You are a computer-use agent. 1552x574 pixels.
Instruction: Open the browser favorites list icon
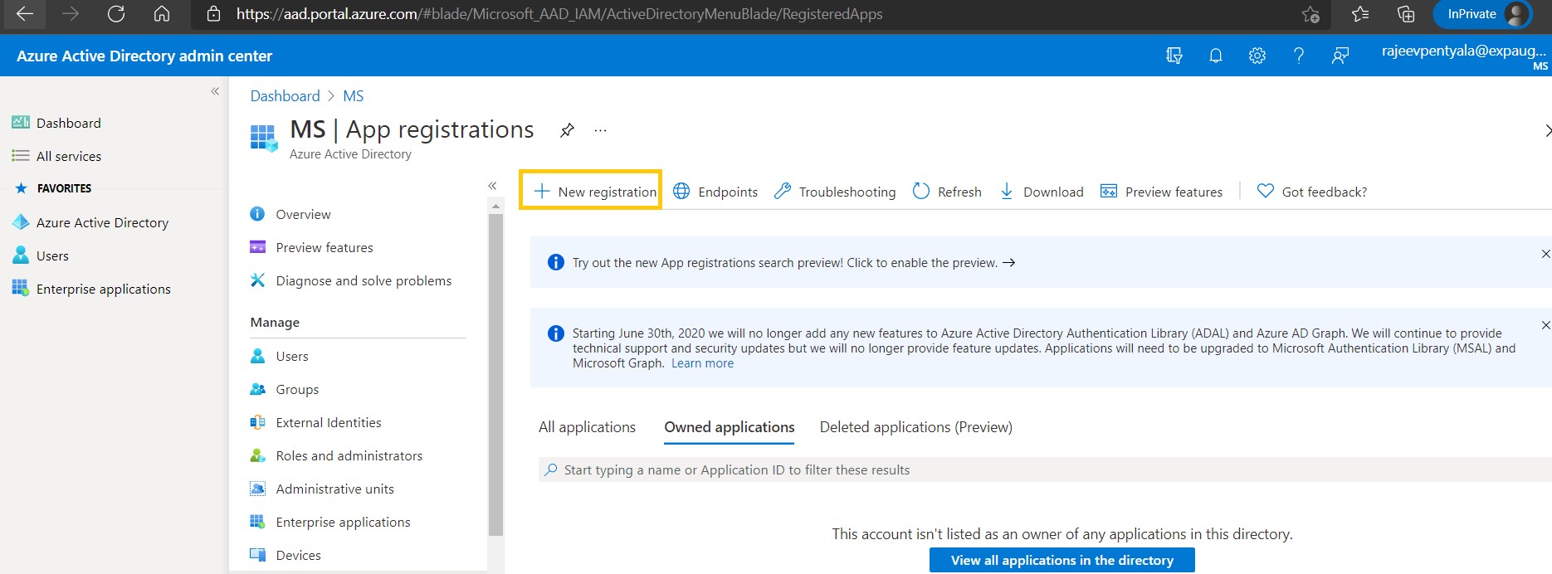(x=1359, y=14)
